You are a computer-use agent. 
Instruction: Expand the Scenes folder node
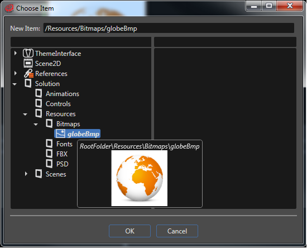26,174
